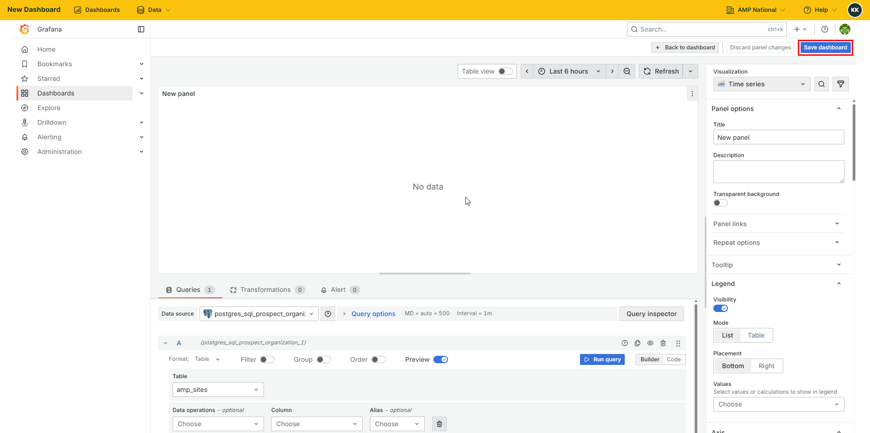Select Table legend mode
This screenshot has width=870, height=433.
756,335
